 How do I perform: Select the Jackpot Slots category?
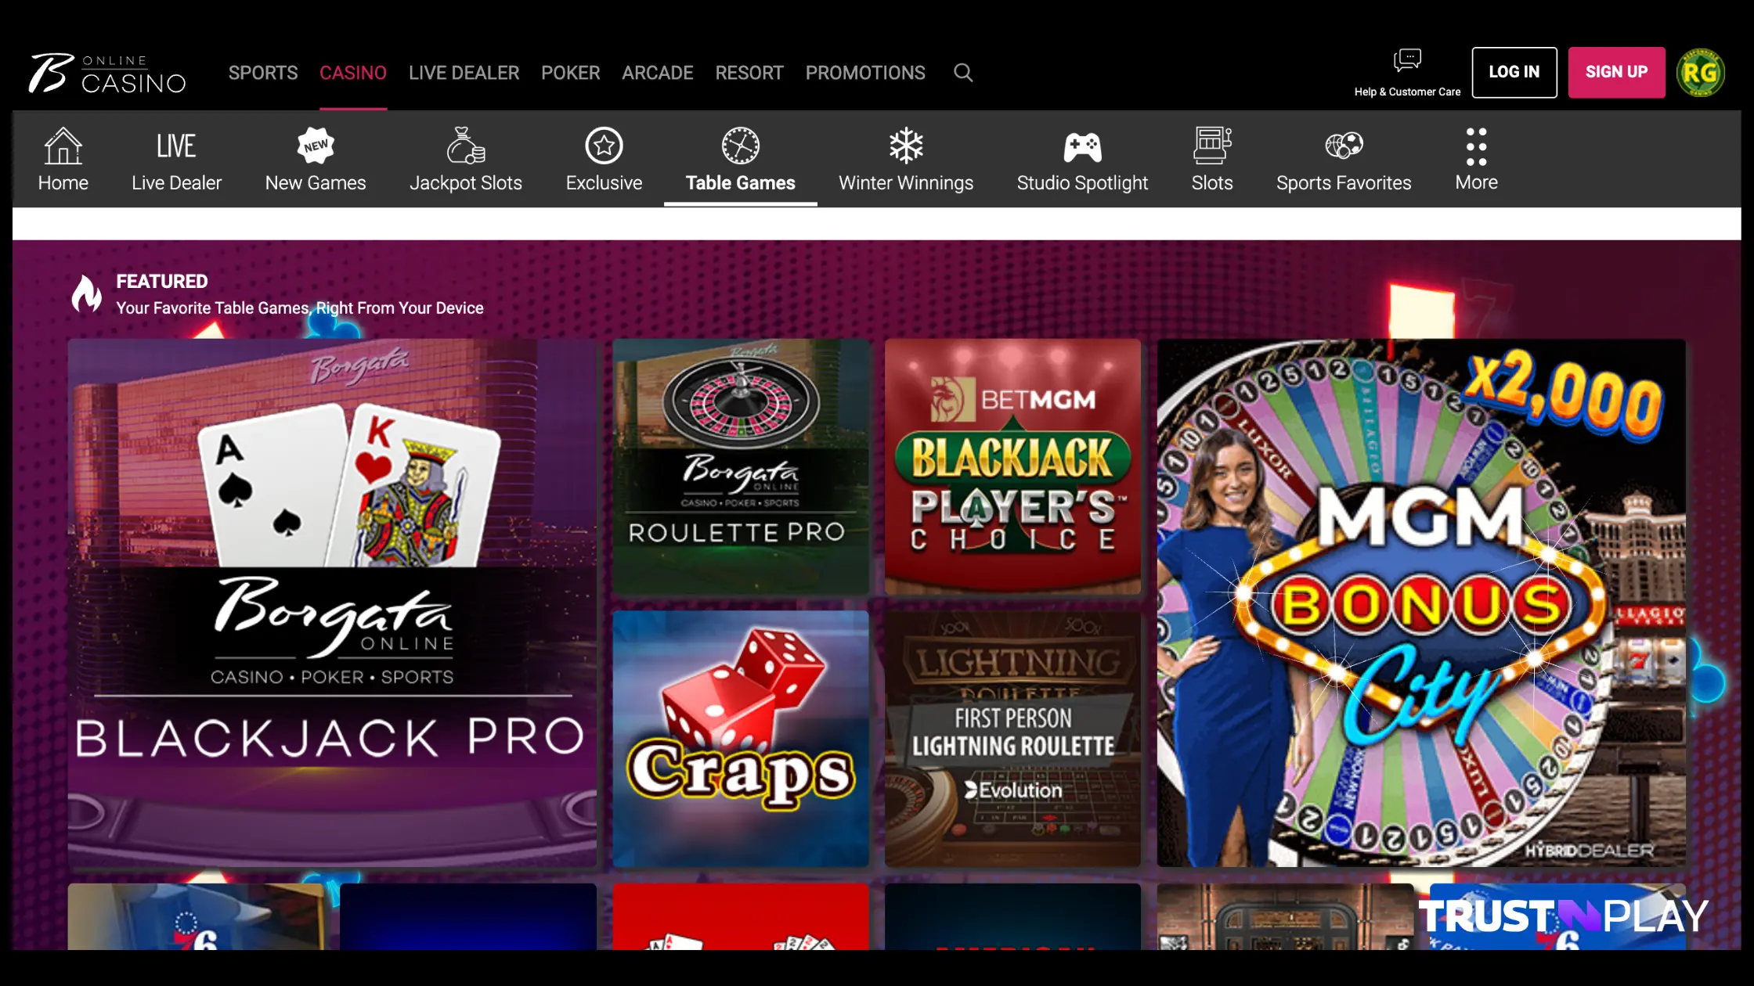coord(466,160)
